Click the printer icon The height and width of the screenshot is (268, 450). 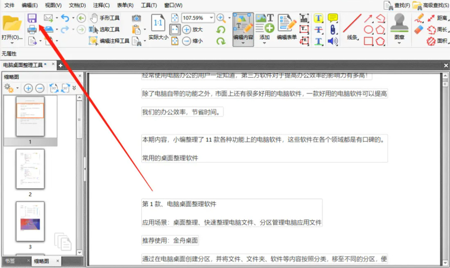[x=32, y=29]
